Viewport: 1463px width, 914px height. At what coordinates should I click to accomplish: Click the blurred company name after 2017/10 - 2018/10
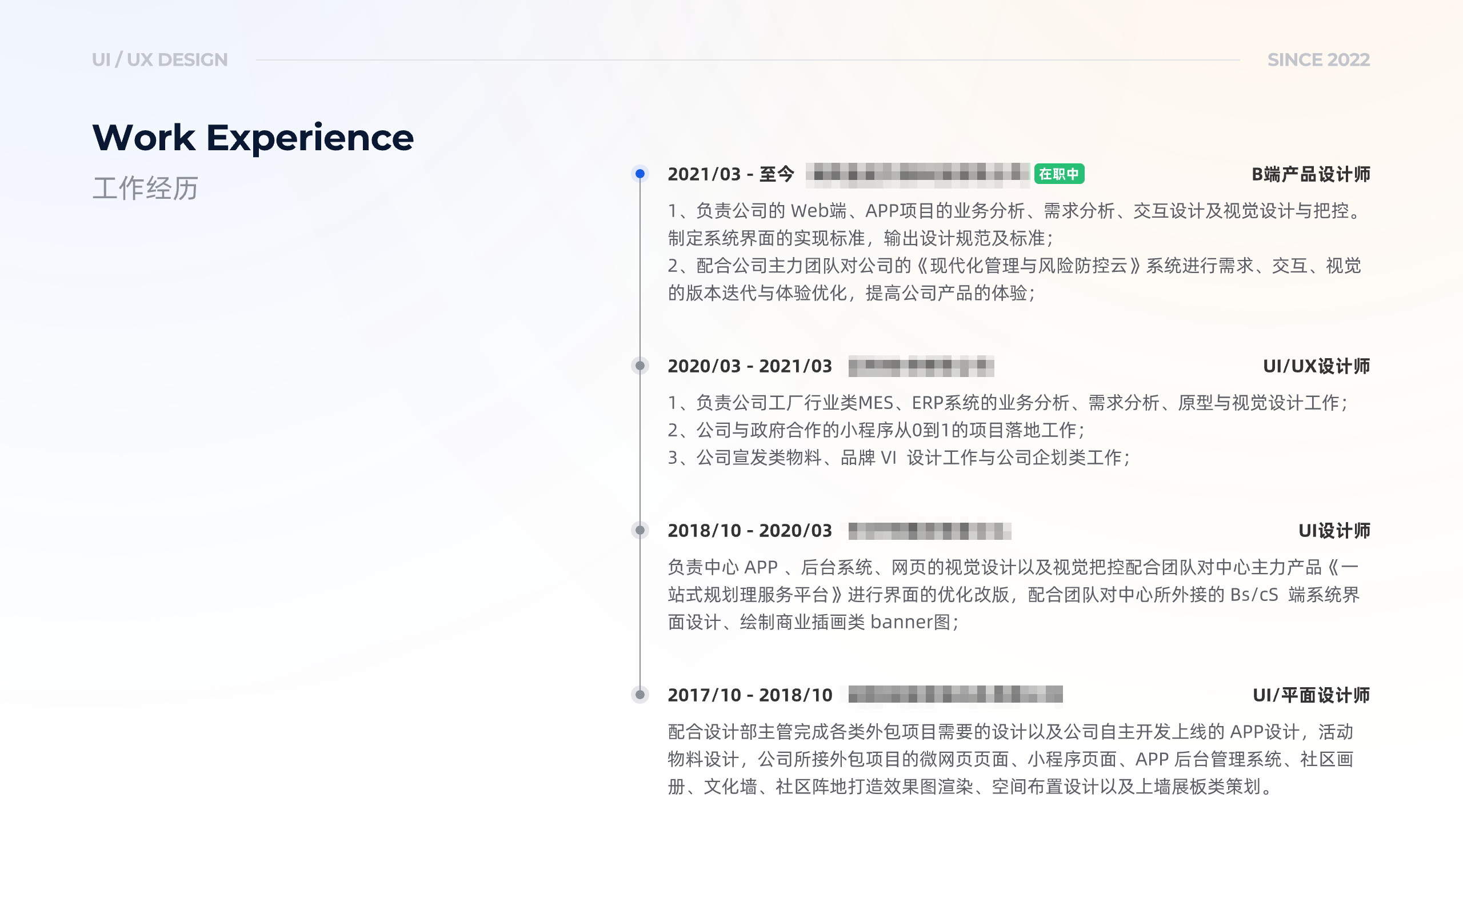pyautogui.click(x=955, y=695)
